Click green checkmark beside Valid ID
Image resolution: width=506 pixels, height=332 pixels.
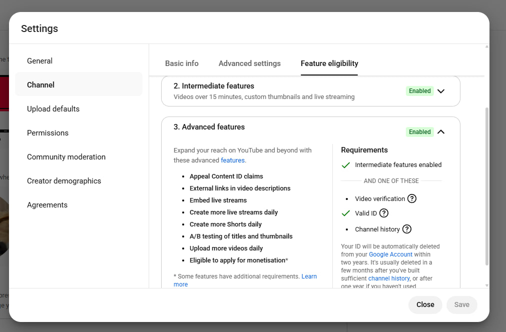[345, 213]
